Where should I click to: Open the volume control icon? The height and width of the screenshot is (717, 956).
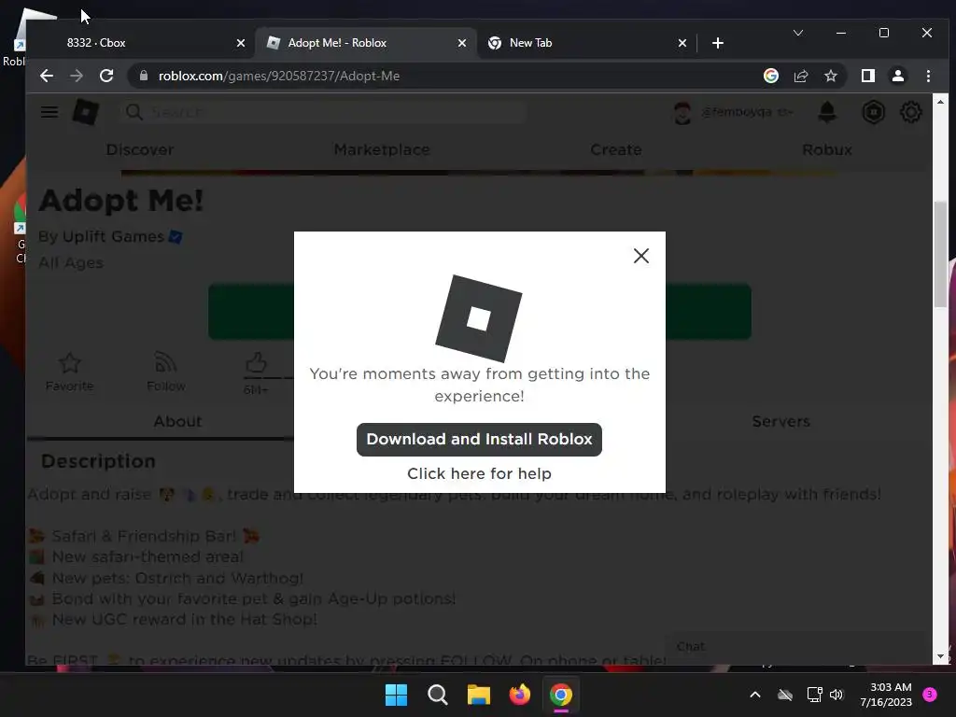[836, 695]
